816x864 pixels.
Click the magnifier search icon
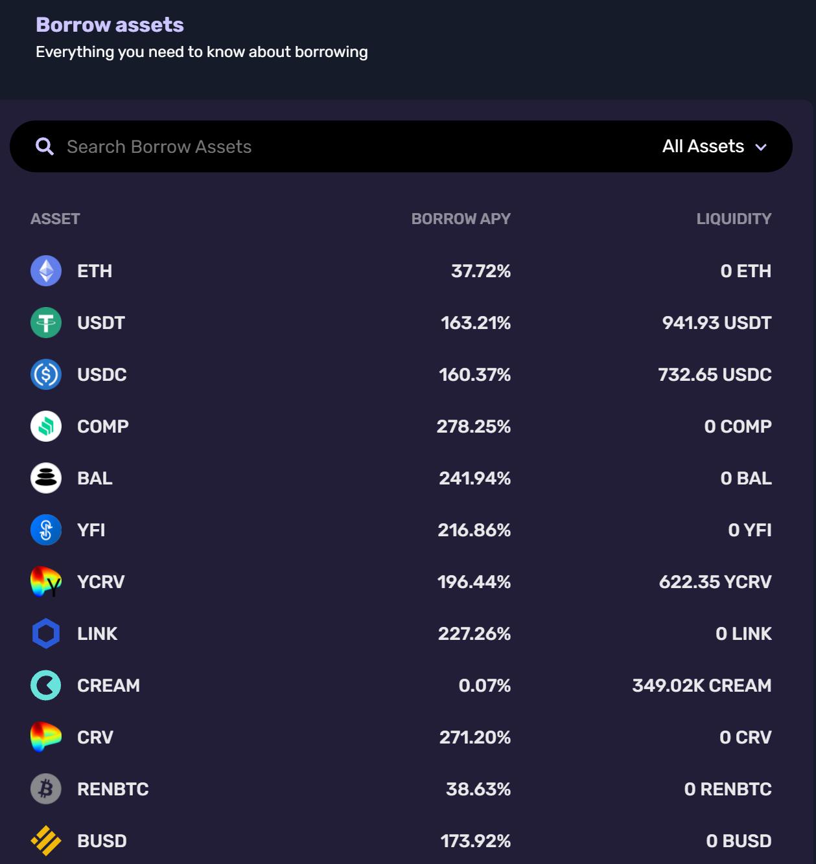(45, 146)
